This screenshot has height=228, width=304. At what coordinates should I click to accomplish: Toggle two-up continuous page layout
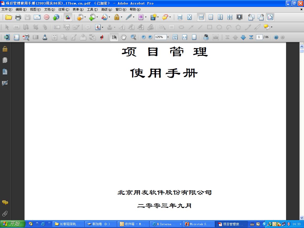pyautogui.click(x=230, y=17)
